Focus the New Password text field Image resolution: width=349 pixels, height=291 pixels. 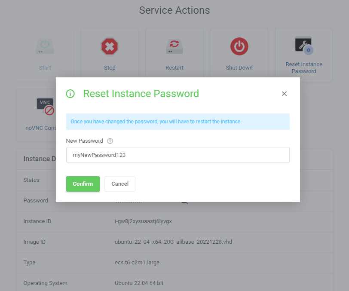178,155
